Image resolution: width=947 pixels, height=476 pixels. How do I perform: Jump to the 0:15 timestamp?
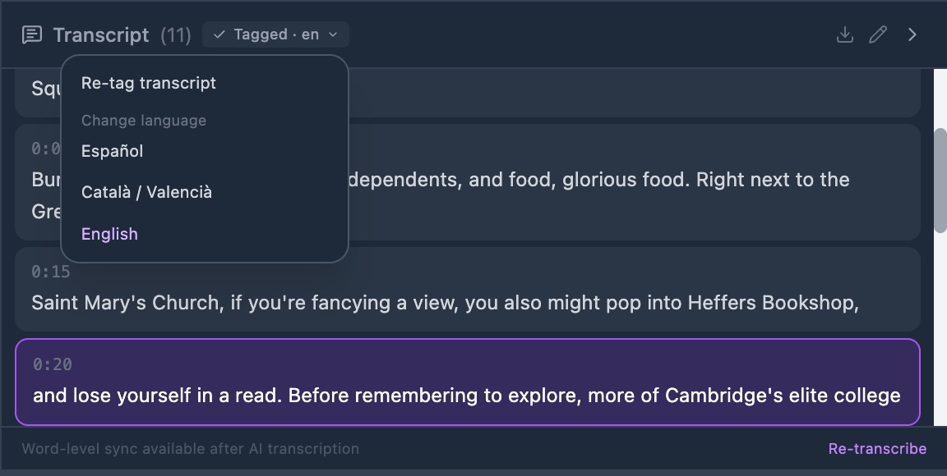[51, 272]
